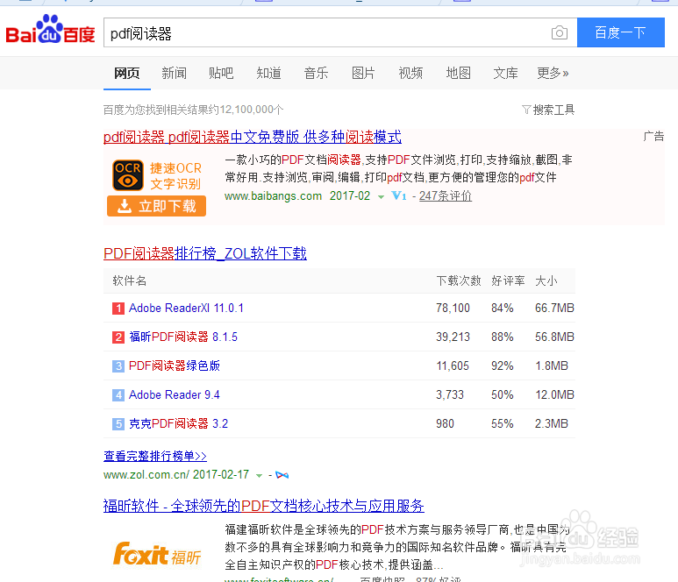Viewport: 678px width, 582px height.
Task: Click the 3,733 download count
Action: tap(450, 395)
